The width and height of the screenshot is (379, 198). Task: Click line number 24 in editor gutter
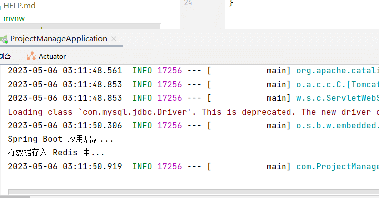(188, 3)
